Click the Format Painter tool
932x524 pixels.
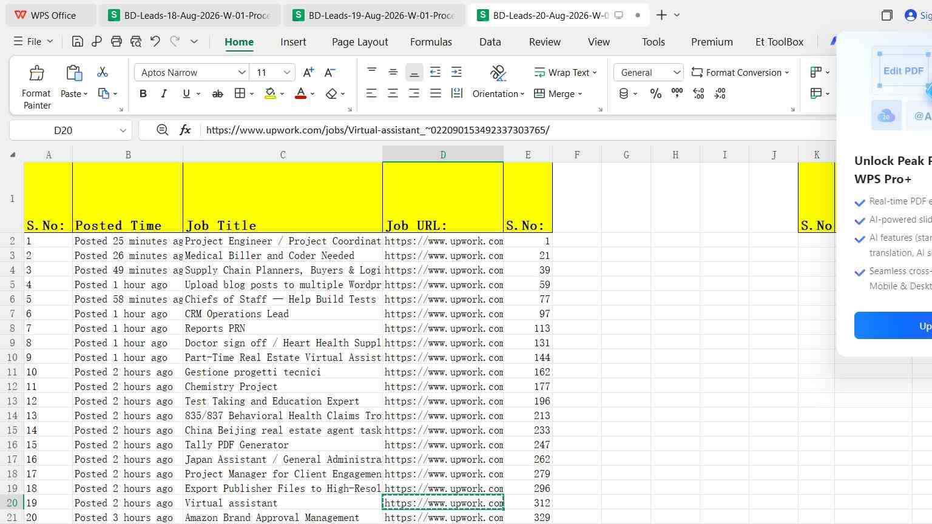coord(36,87)
